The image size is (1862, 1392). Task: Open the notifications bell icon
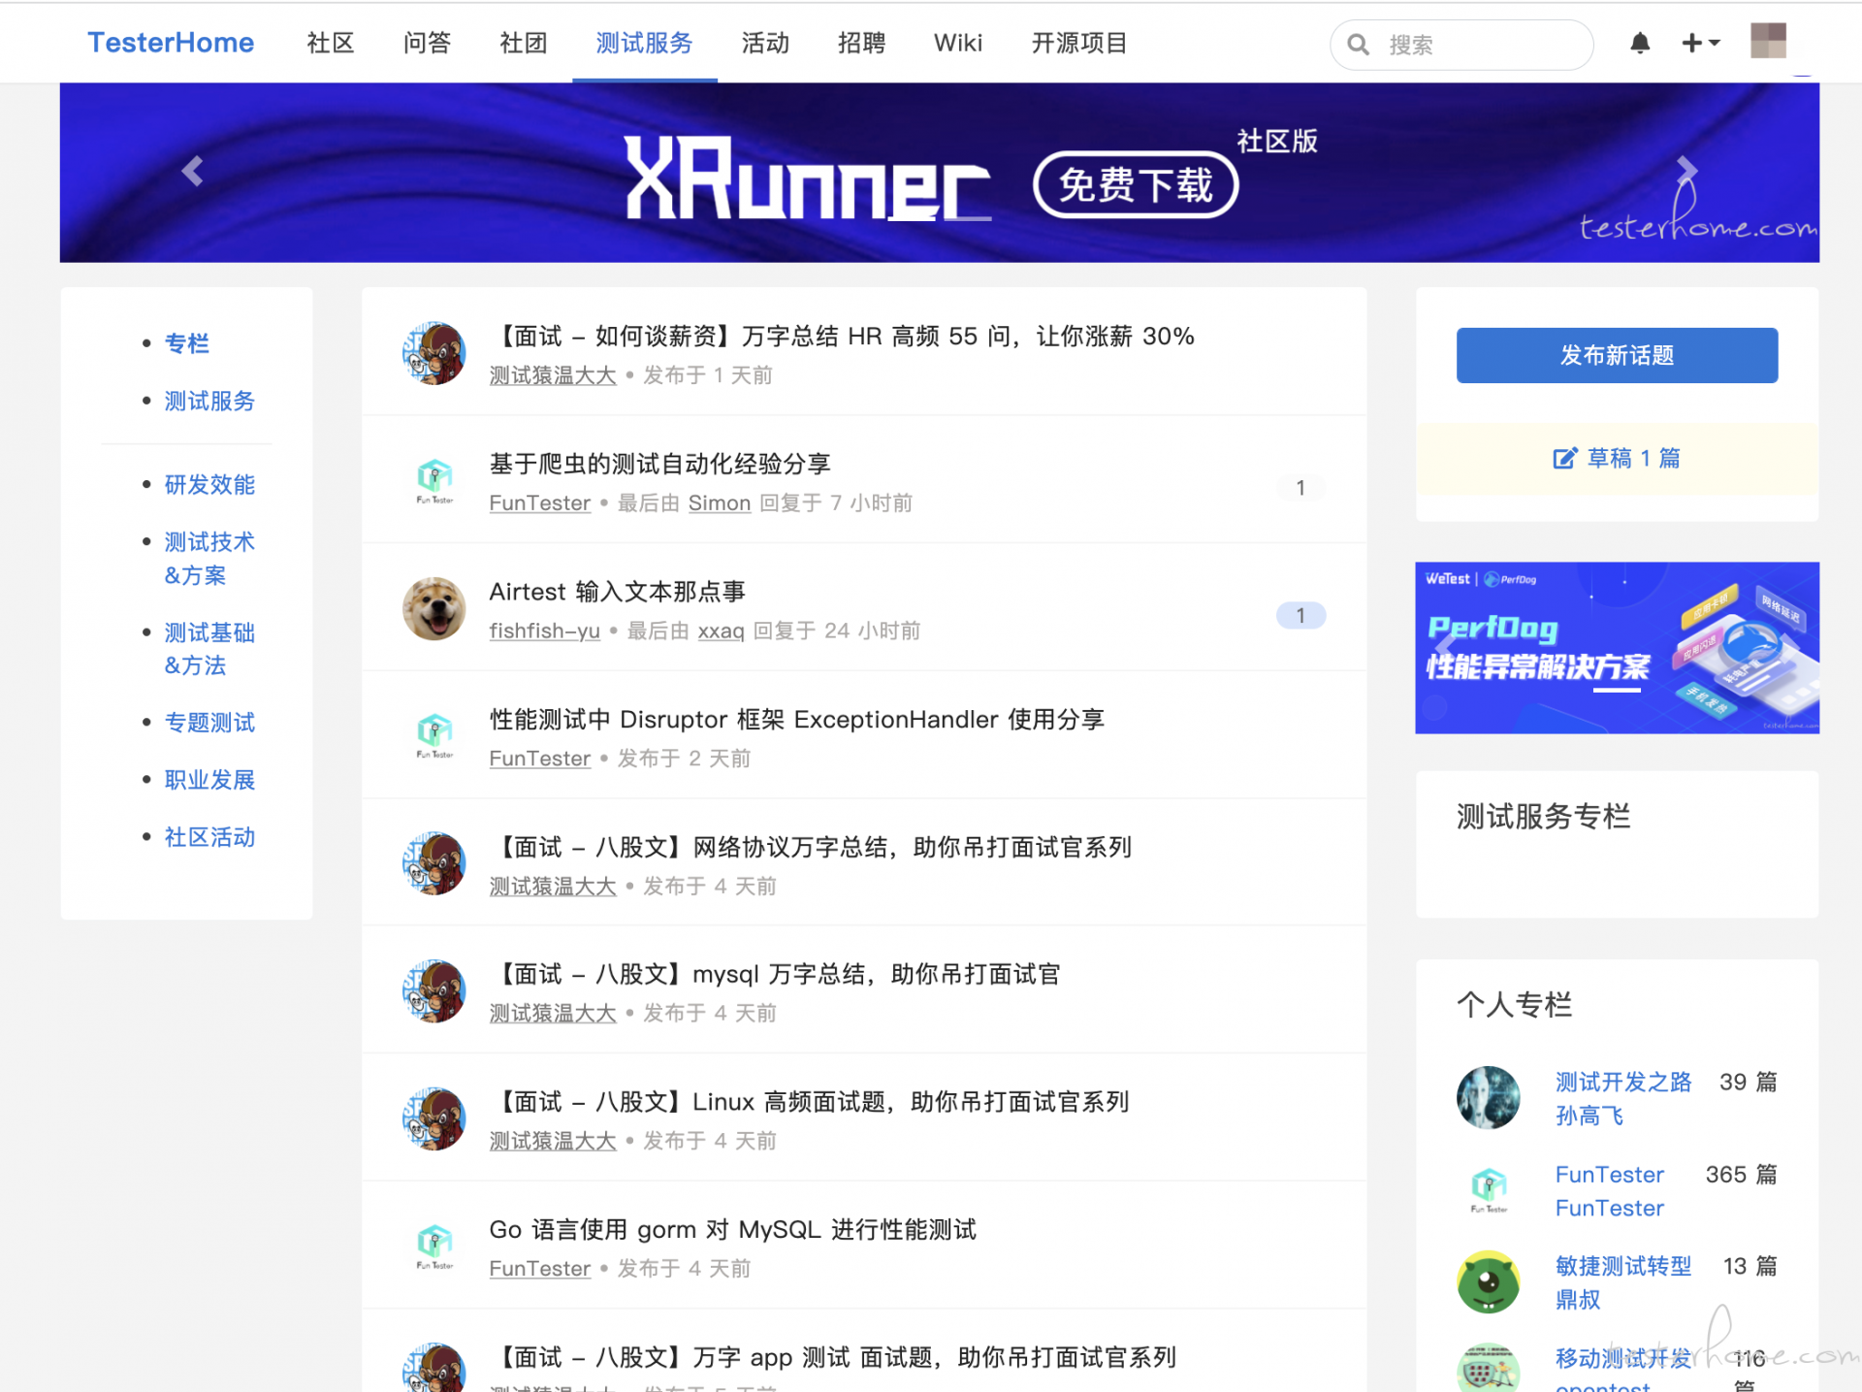pos(1640,44)
